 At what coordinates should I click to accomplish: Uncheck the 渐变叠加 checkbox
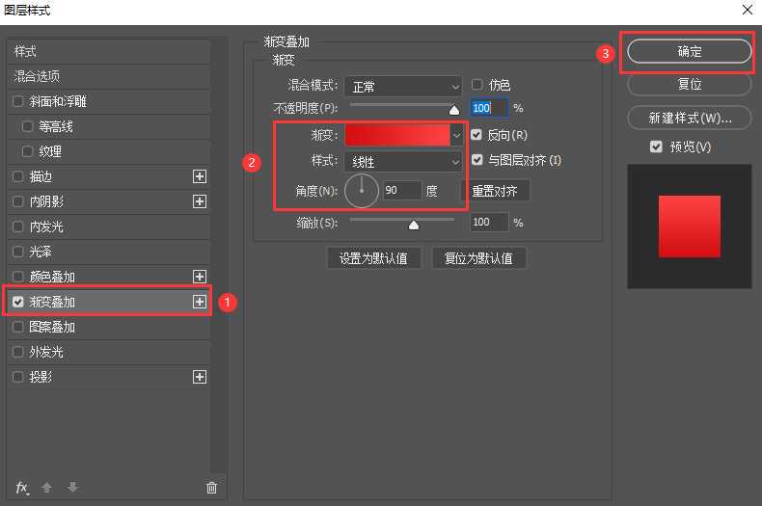(18, 302)
